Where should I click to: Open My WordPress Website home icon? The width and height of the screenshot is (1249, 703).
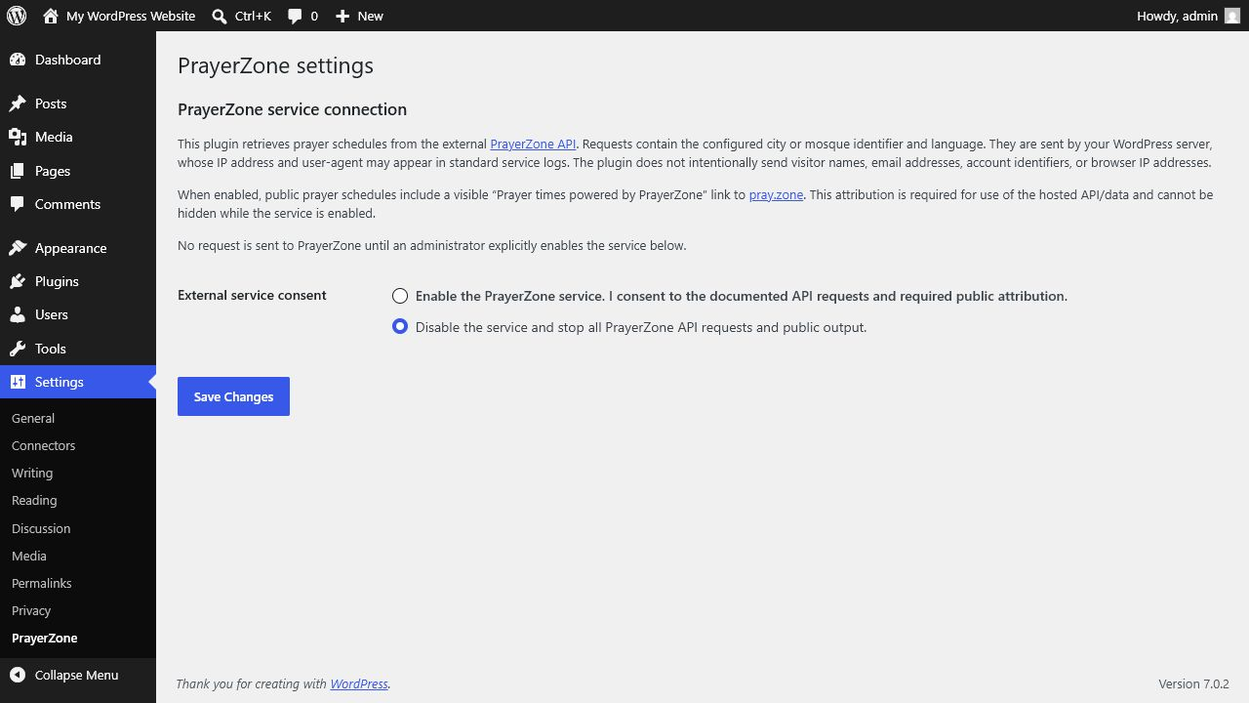51,16
